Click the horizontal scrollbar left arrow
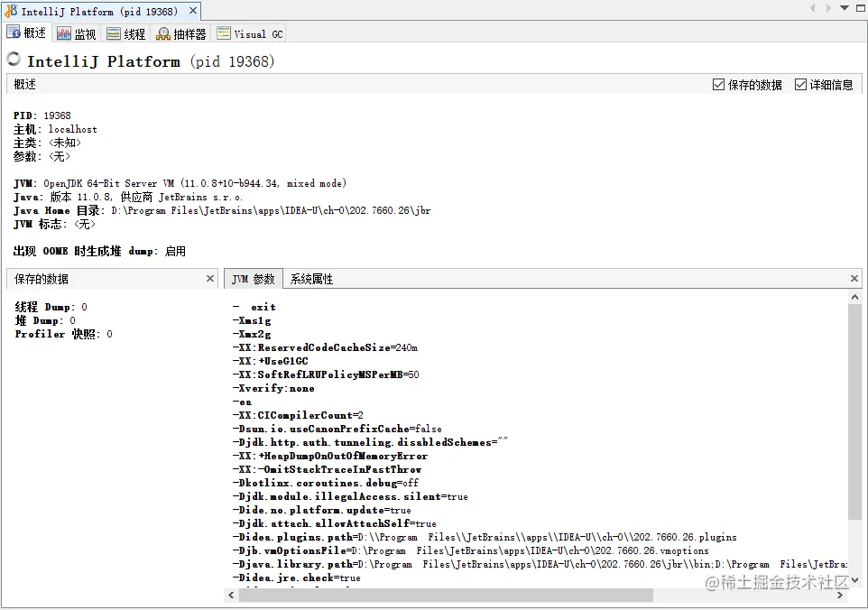Image resolution: width=868 pixels, height=610 pixels. coord(231,595)
